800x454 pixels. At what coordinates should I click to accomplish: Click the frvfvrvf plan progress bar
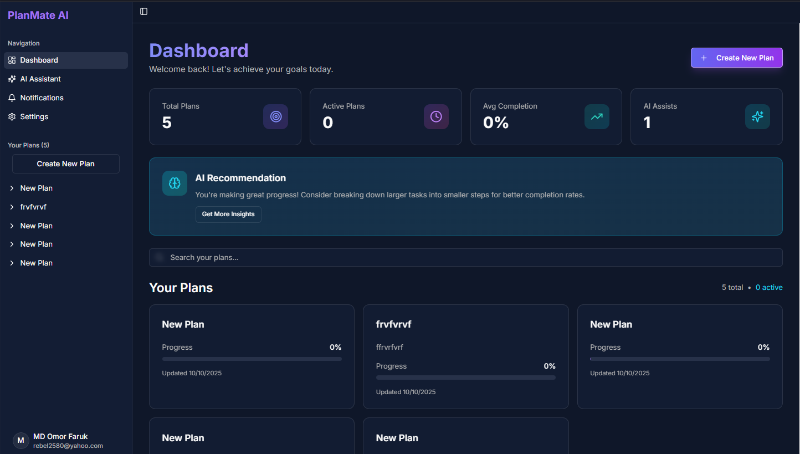(x=465, y=378)
